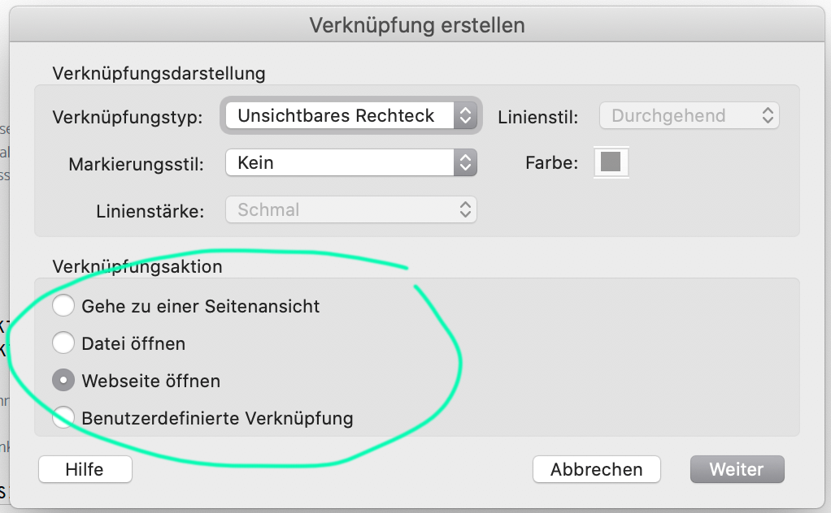Click the Hilfe button
The image size is (831, 513).
(85, 469)
